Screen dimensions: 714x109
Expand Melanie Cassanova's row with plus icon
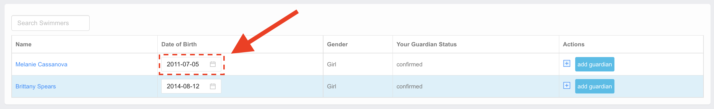tap(567, 64)
